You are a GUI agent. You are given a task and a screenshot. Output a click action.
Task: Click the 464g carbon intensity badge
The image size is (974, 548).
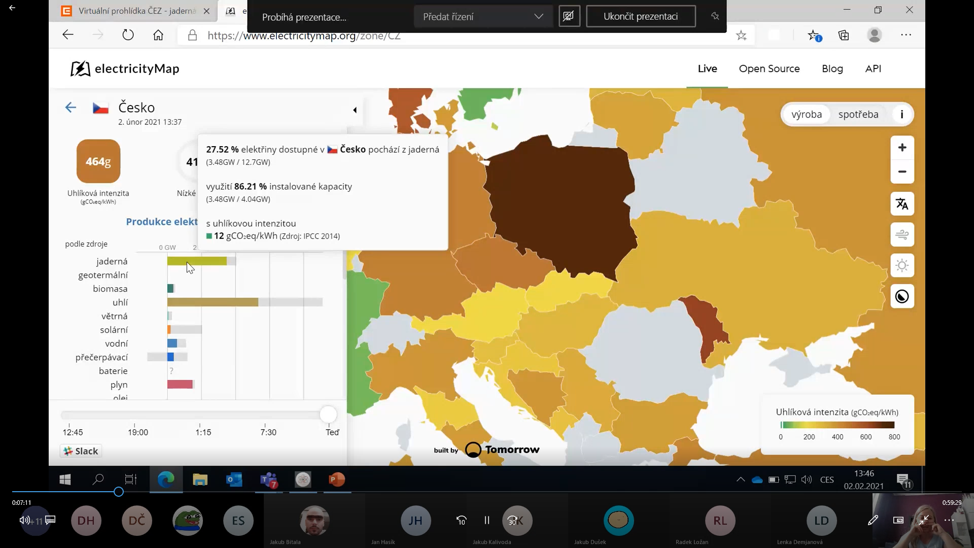click(98, 161)
